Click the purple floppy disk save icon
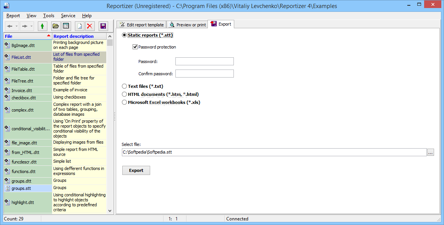The image size is (444, 225). tap(103, 26)
